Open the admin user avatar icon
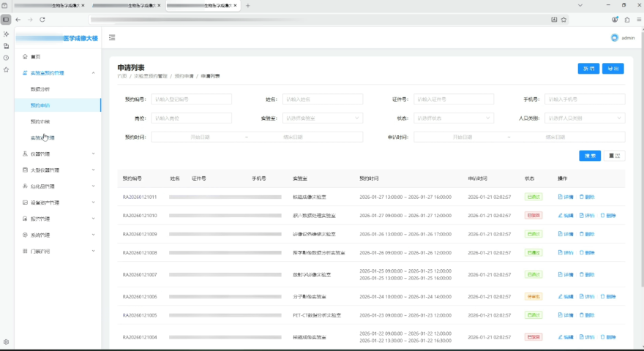This screenshot has height=351, width=644. 615,38
